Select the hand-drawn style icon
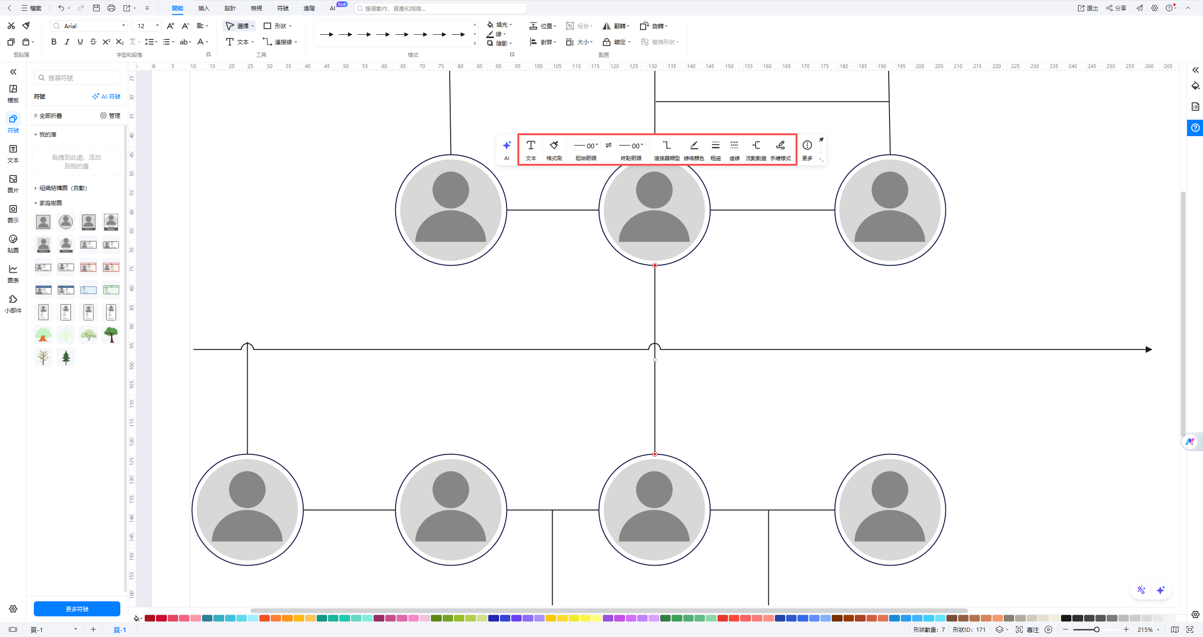Screen dimensions: 1203x637 point(780,146)
